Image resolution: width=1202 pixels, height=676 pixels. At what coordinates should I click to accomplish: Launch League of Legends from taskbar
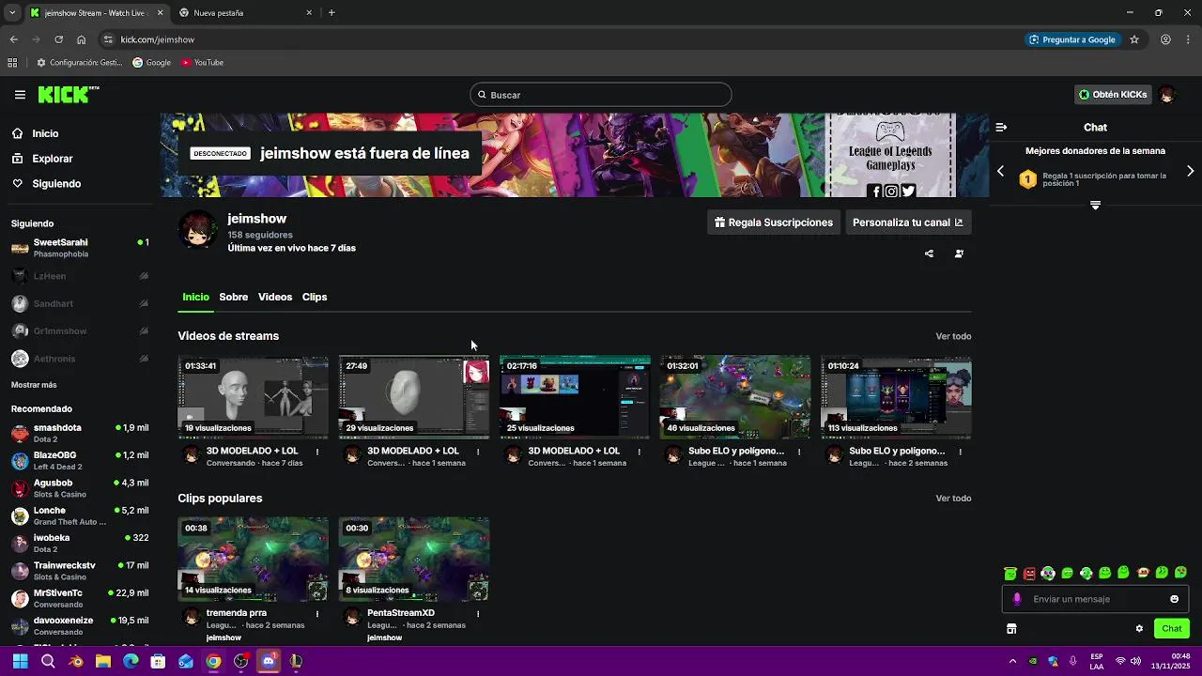coord(296,661)
